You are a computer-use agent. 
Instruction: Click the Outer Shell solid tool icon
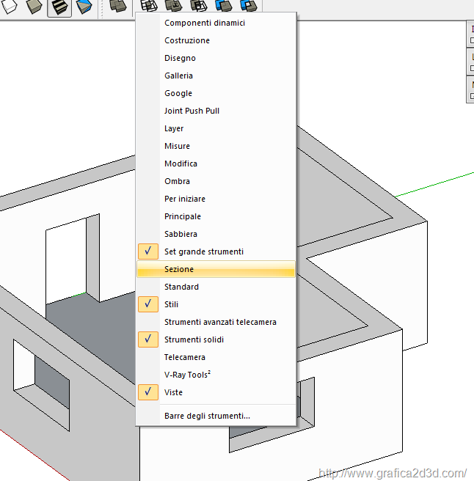[x=117, y=6]
